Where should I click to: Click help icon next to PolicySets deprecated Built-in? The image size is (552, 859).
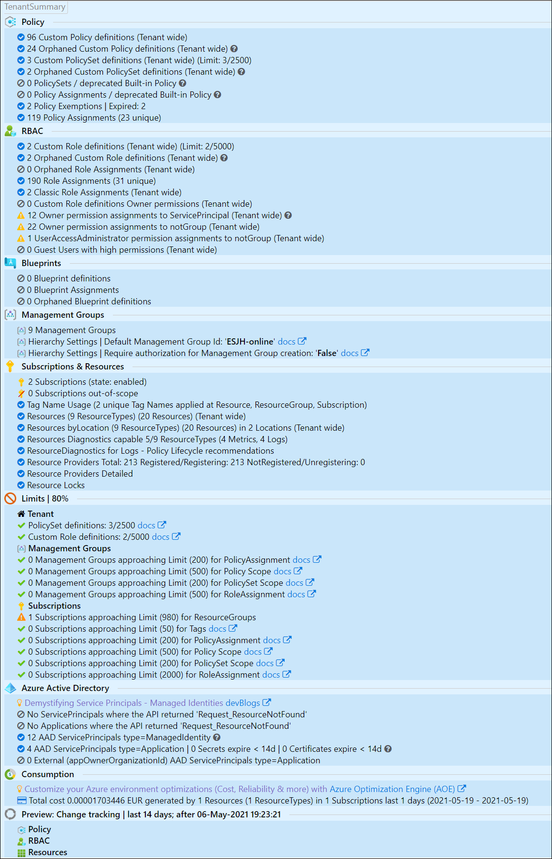click(x=183, y=83)
